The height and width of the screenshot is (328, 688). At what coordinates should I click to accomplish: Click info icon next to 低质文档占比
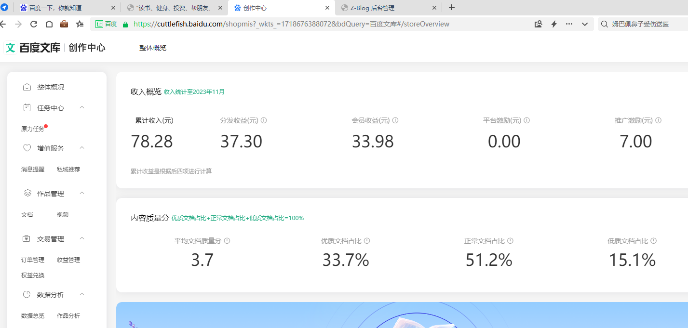[x=654, y=241]
